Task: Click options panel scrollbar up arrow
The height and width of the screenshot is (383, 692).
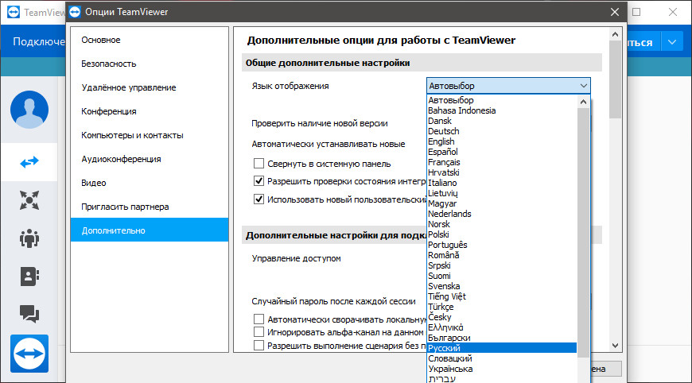Action: (x=615, y=34)
